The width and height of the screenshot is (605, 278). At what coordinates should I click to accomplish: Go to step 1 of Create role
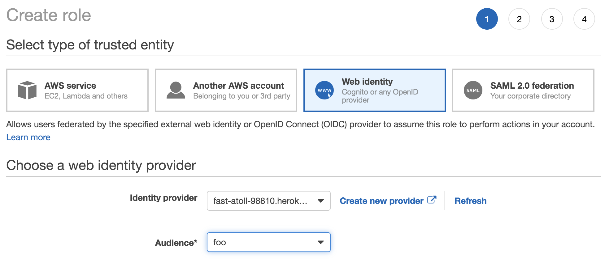coord(487,19)
